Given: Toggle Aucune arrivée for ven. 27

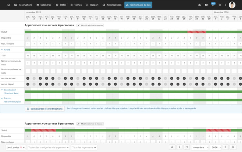Looking at the screenshot, I should 191,78.
